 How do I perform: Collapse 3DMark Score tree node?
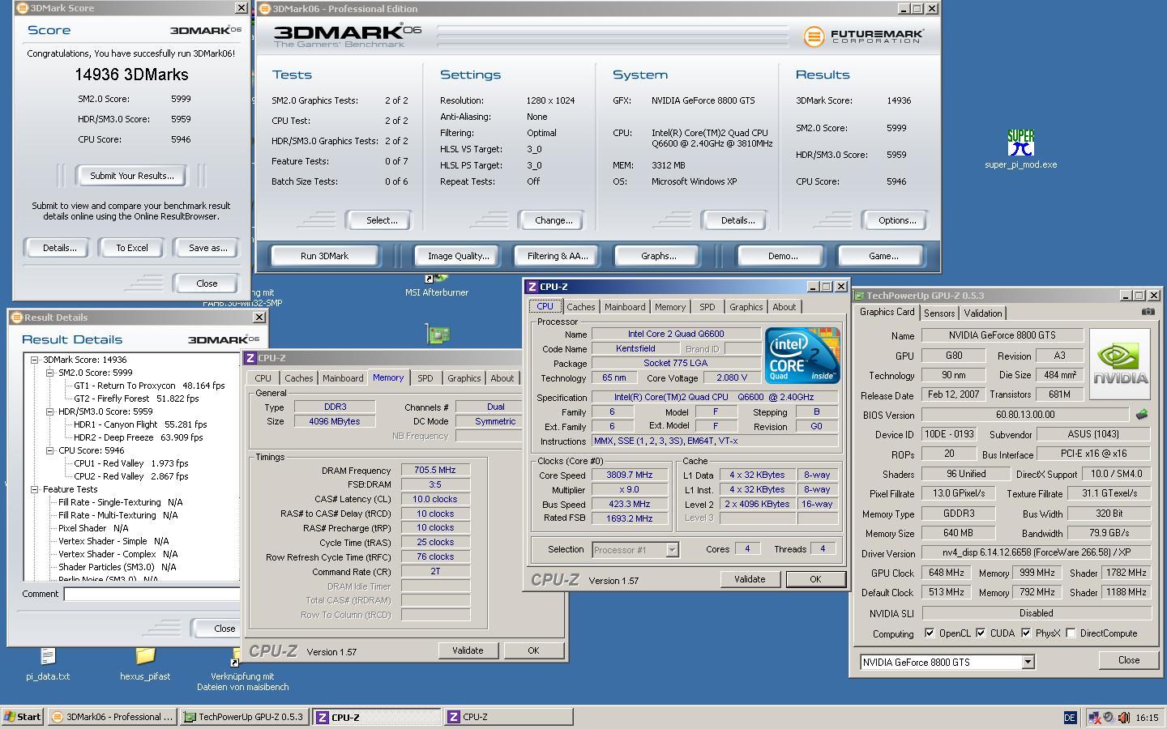35,360
